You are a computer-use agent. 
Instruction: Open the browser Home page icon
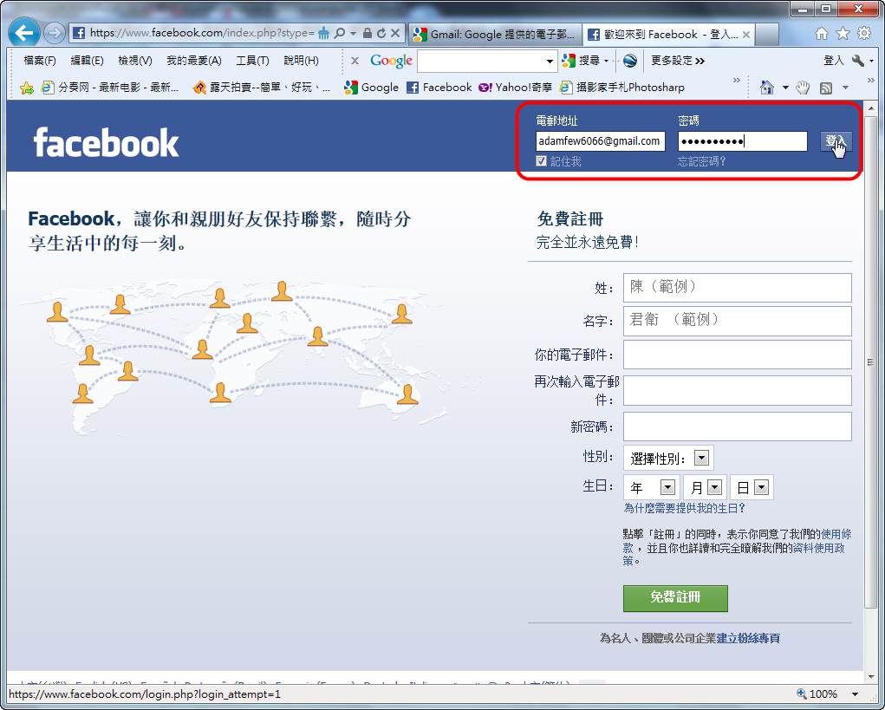(822, 34)
